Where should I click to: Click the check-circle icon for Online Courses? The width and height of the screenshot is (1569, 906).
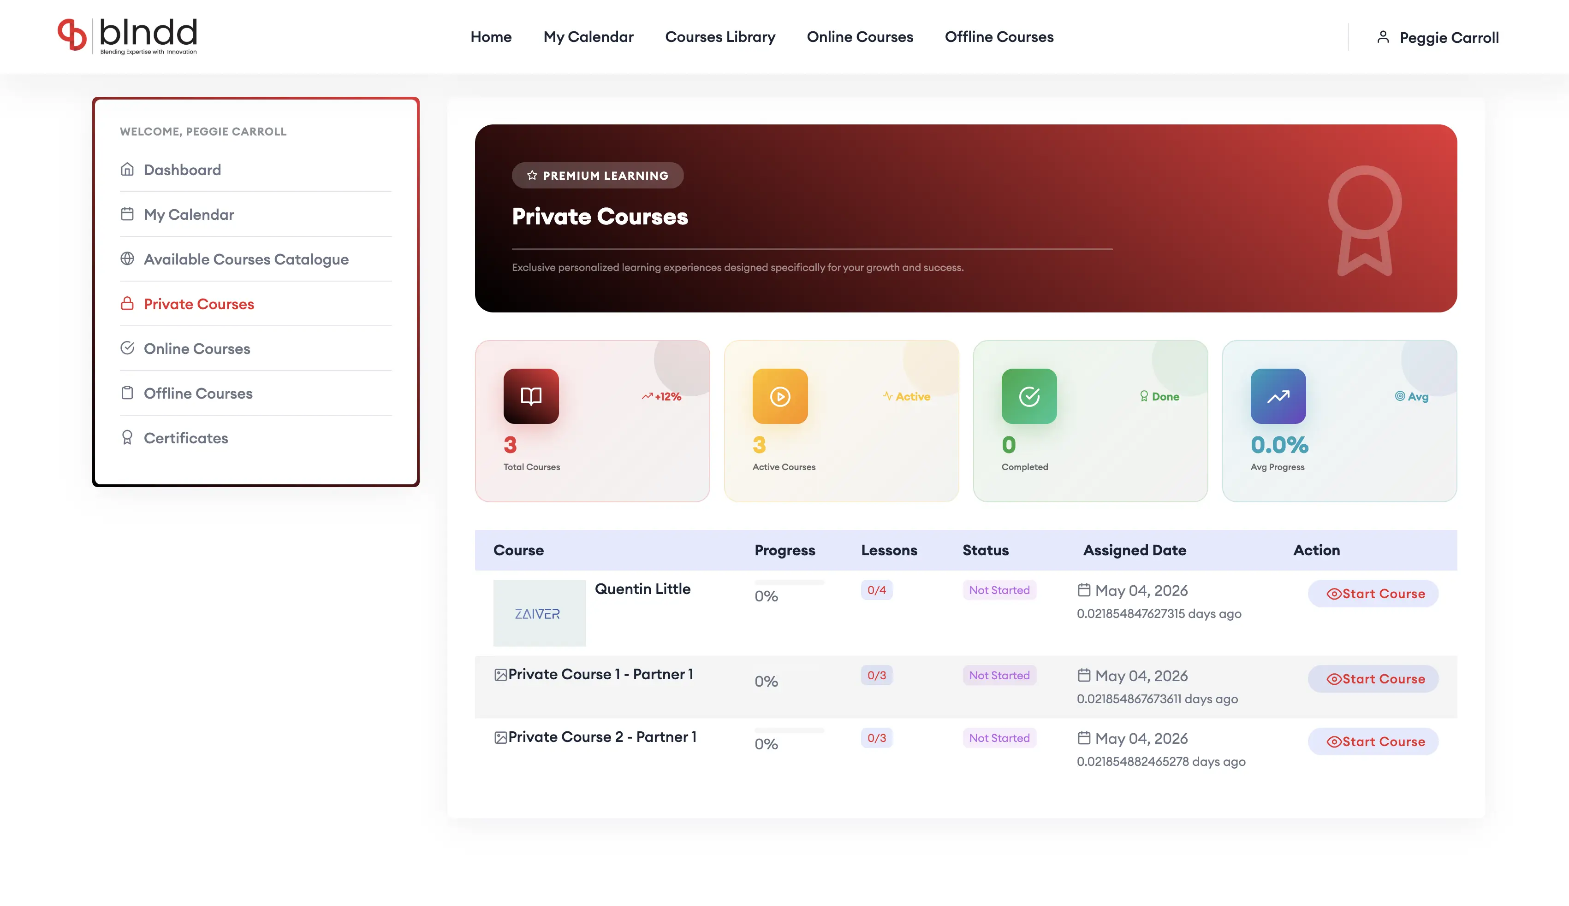[127, 348]
